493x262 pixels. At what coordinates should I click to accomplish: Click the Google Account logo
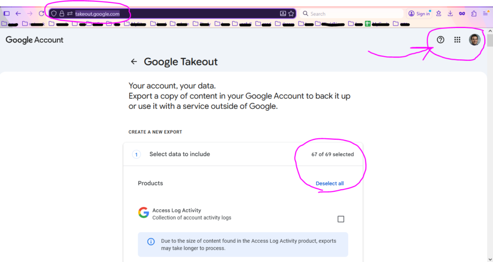(x=35, y=40)
